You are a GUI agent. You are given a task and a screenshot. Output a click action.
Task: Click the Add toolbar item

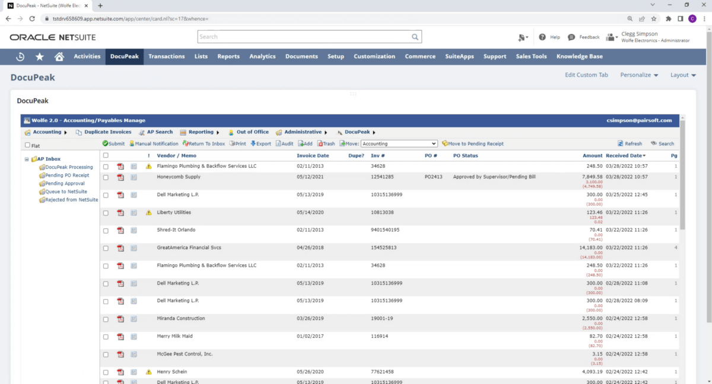[305, 143]
